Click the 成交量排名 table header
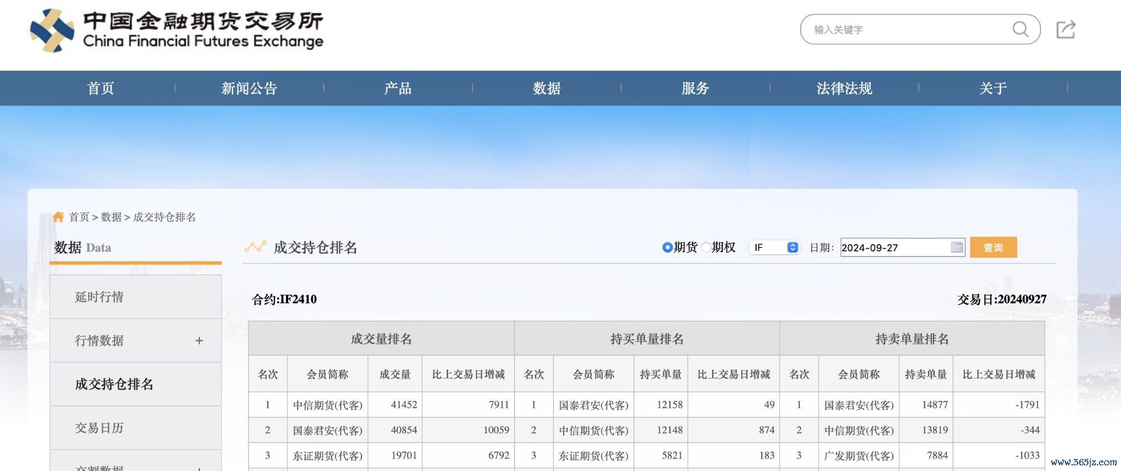 pos(381,339)
